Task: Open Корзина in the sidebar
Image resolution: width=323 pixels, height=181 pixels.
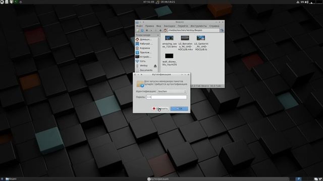Action: coord(146,48)
